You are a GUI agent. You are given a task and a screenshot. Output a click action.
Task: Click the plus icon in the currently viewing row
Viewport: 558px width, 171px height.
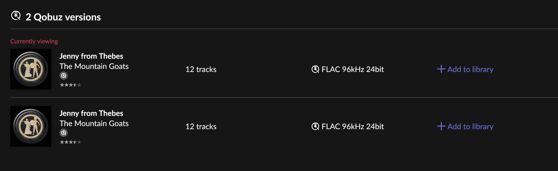pos(441,69)
